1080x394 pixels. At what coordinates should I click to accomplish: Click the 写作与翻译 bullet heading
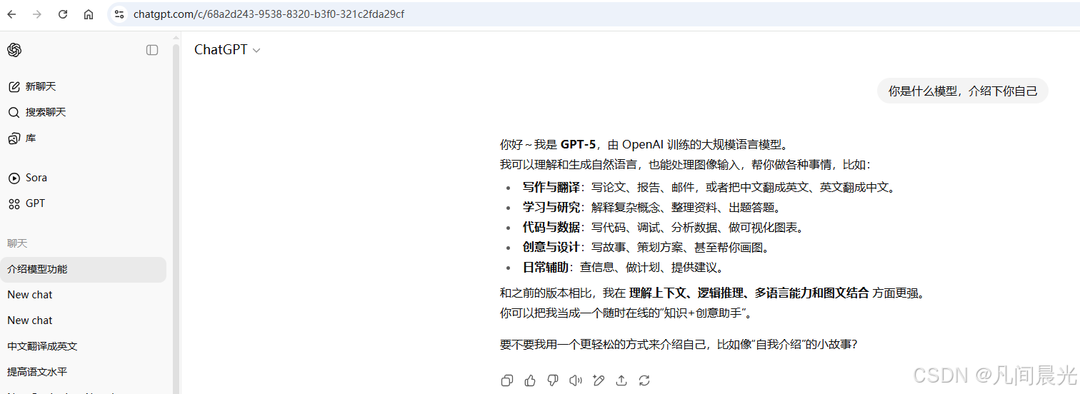pos(551,188)
